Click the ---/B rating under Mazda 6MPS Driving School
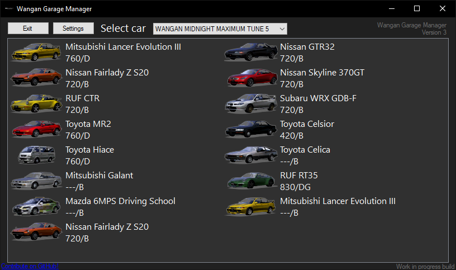This screenshot has height=270, width=456. pyautogui.click(x=75, y=213)
